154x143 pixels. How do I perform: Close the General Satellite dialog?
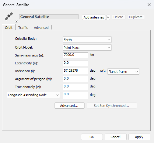point(149,5)
